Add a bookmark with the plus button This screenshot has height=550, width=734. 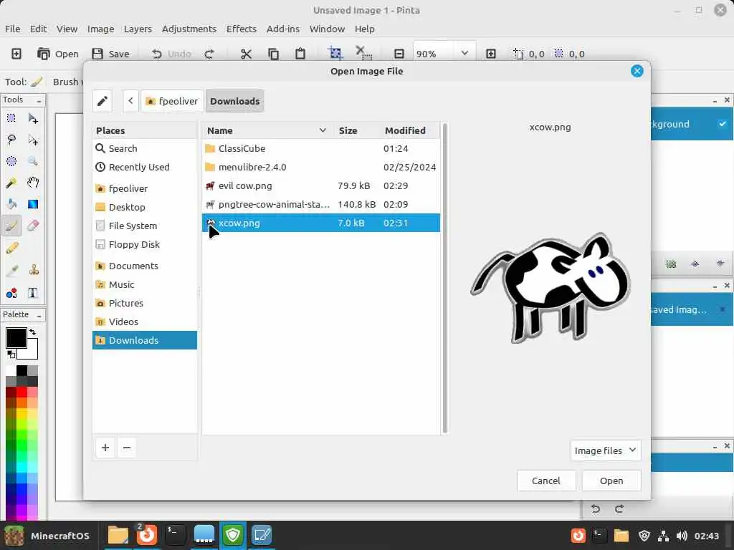click(105, 448)
